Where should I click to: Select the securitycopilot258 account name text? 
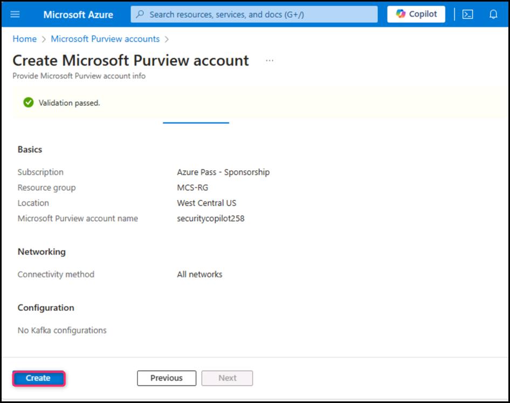[x=210, y=219]
